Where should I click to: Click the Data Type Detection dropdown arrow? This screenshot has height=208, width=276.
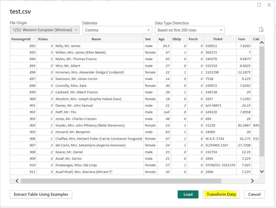click(x=221, y=30)
